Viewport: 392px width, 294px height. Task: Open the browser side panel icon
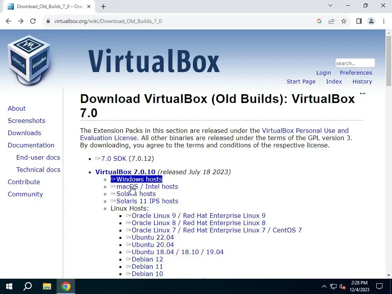tap(359, 21)
